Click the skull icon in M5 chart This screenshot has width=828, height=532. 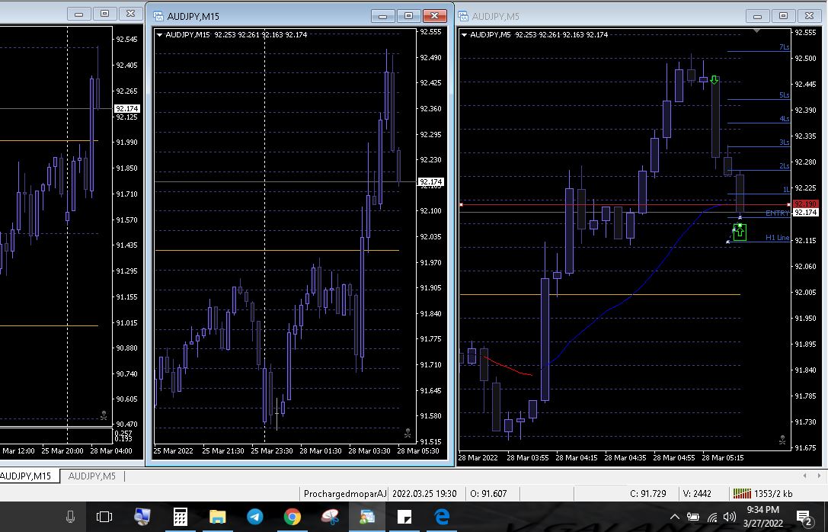click(x=782, y=440)
